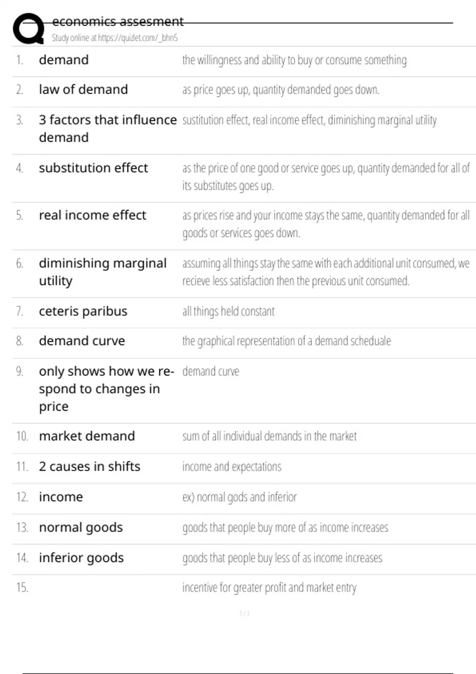The width and height of the screenshot is (476, 674).
Task: Select the 'demand curve' term in row 8
Action: (82, 341)
